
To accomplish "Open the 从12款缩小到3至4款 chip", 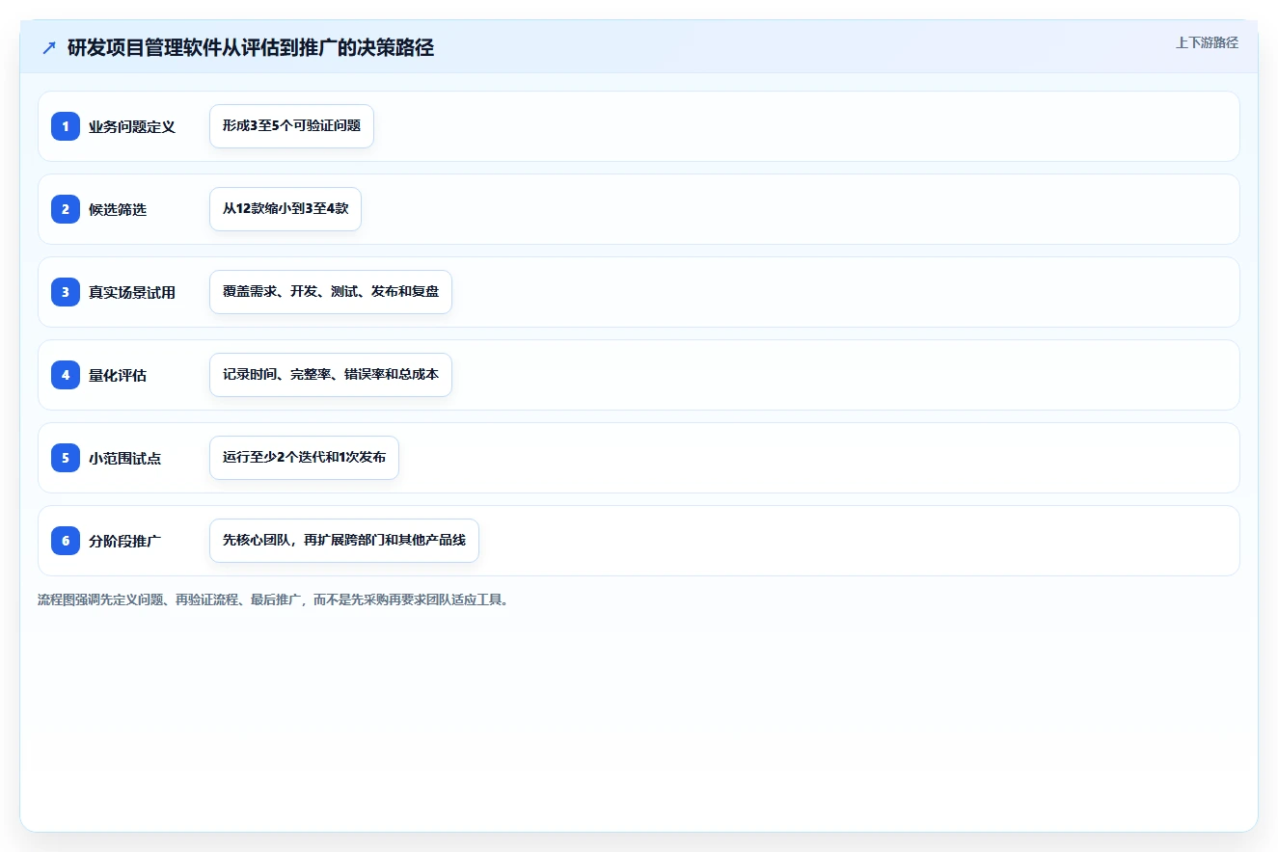I will coord(286,209).
